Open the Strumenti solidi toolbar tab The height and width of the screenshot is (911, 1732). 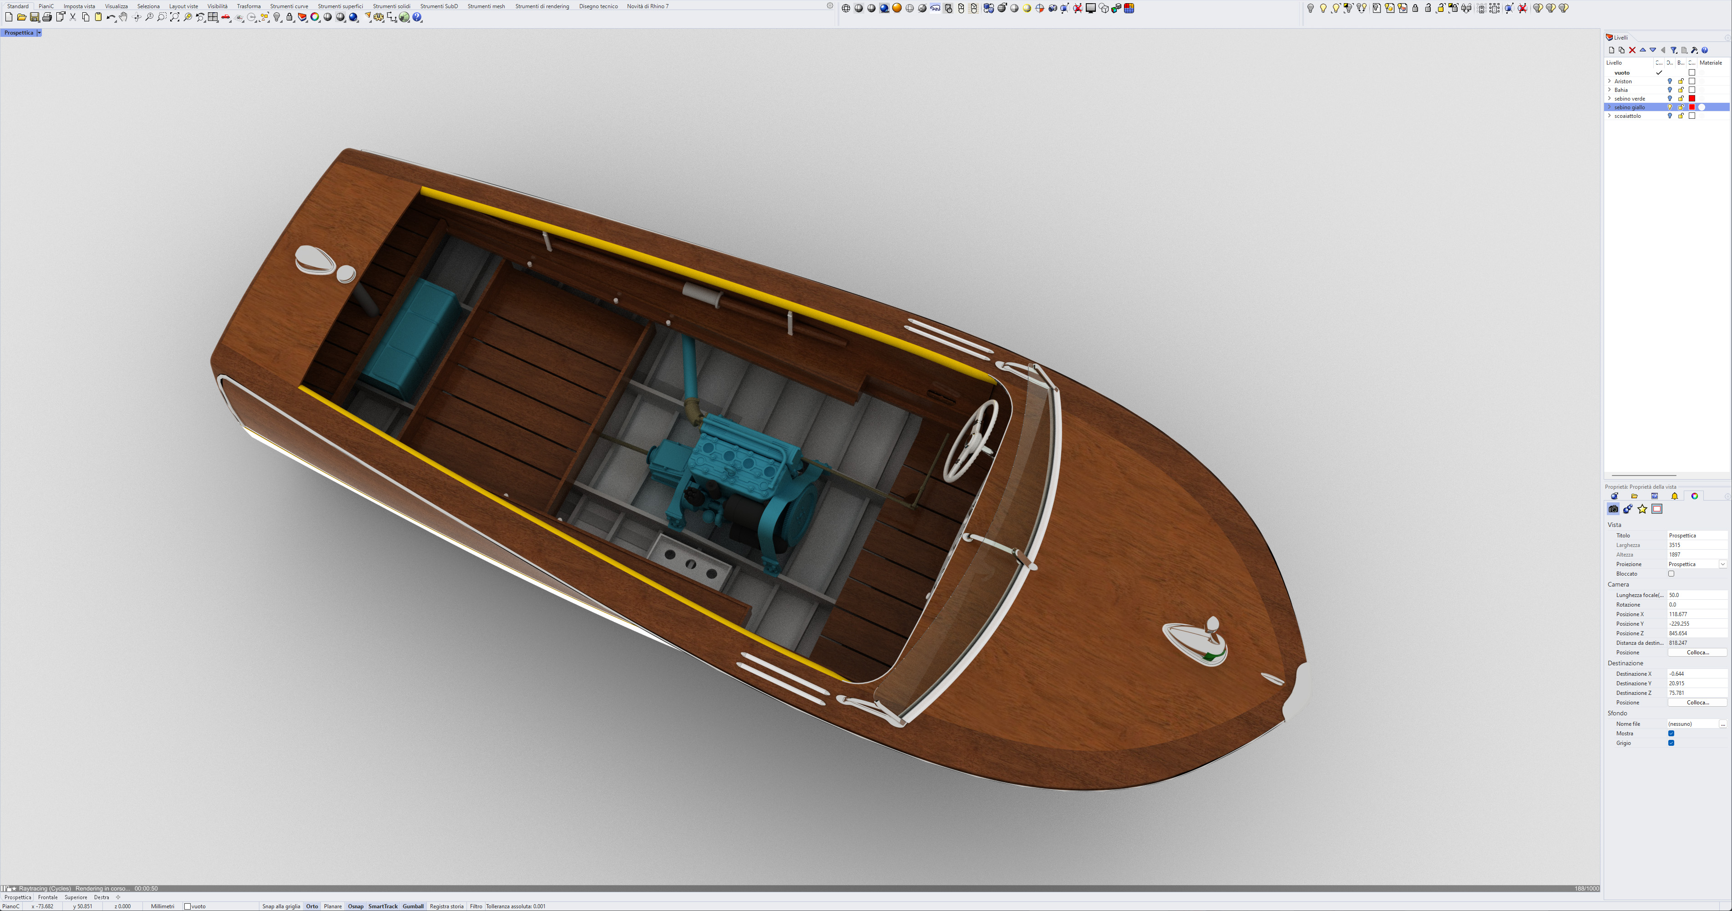[391, 6]
